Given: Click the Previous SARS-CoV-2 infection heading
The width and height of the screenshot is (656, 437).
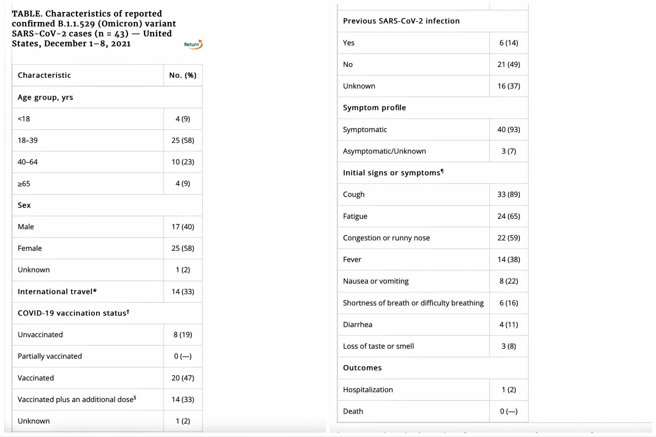Looking at the screenshot, I should [401, 21].
